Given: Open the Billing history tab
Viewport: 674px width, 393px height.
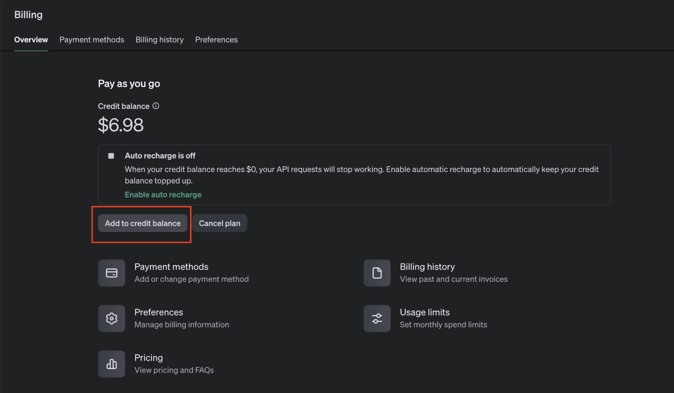Looking at the screenshot, I should pyautogui.click(x=159, y=40).
